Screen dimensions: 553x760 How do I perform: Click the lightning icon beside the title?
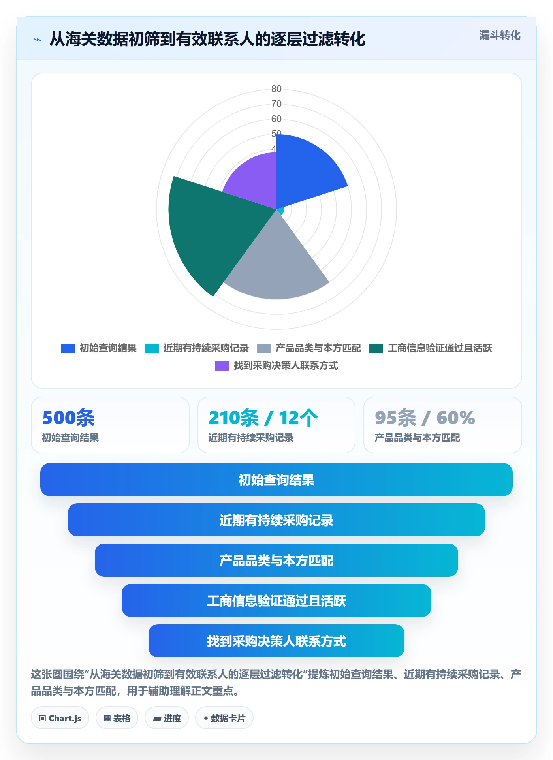pos(38,40)
